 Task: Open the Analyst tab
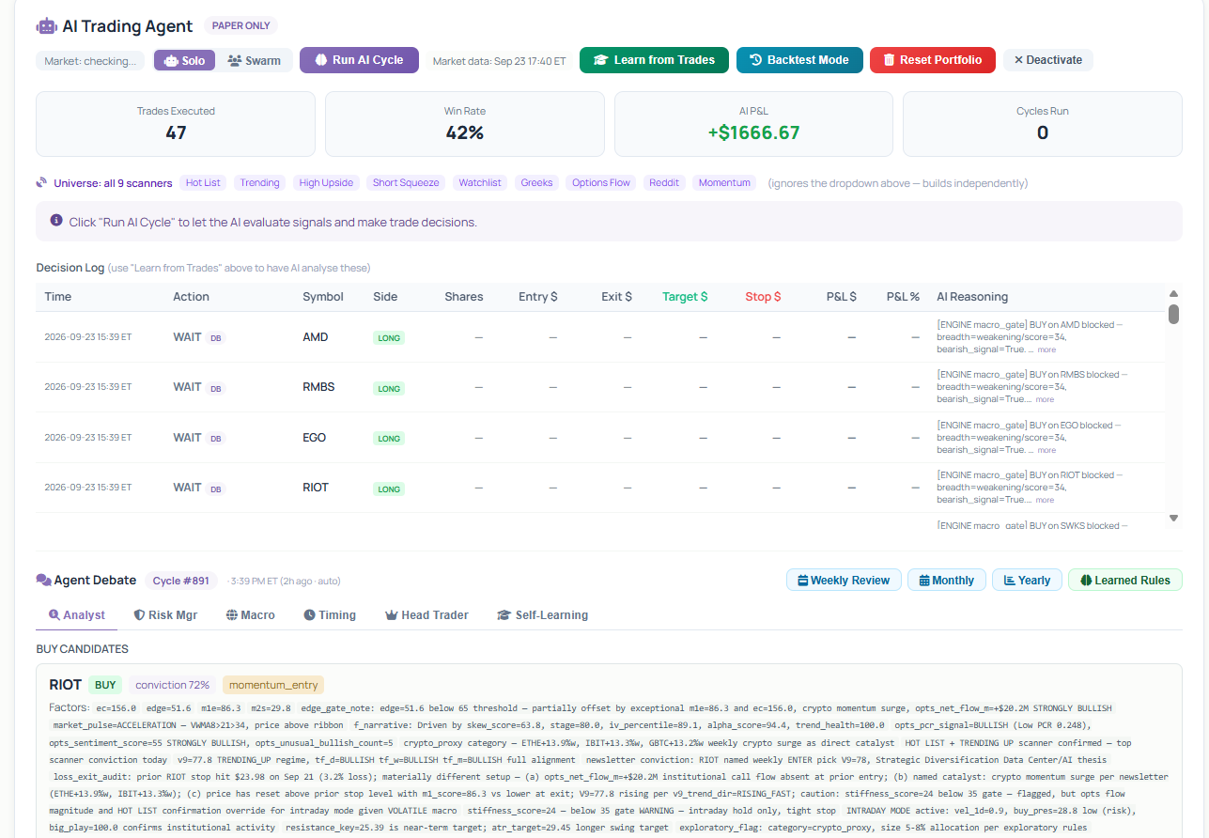[x=77, y=615]
